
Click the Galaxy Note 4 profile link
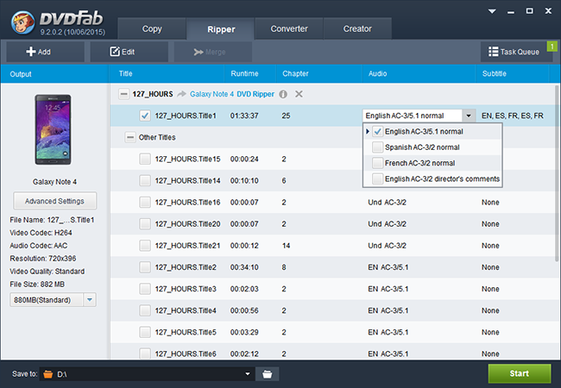coord(211,94)
